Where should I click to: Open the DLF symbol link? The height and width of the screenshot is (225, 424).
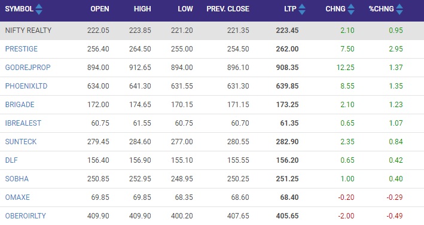click(x=11, y=160)
